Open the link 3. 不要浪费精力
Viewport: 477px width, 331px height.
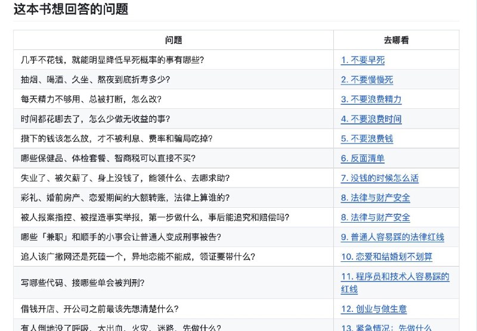click(371, 99)
